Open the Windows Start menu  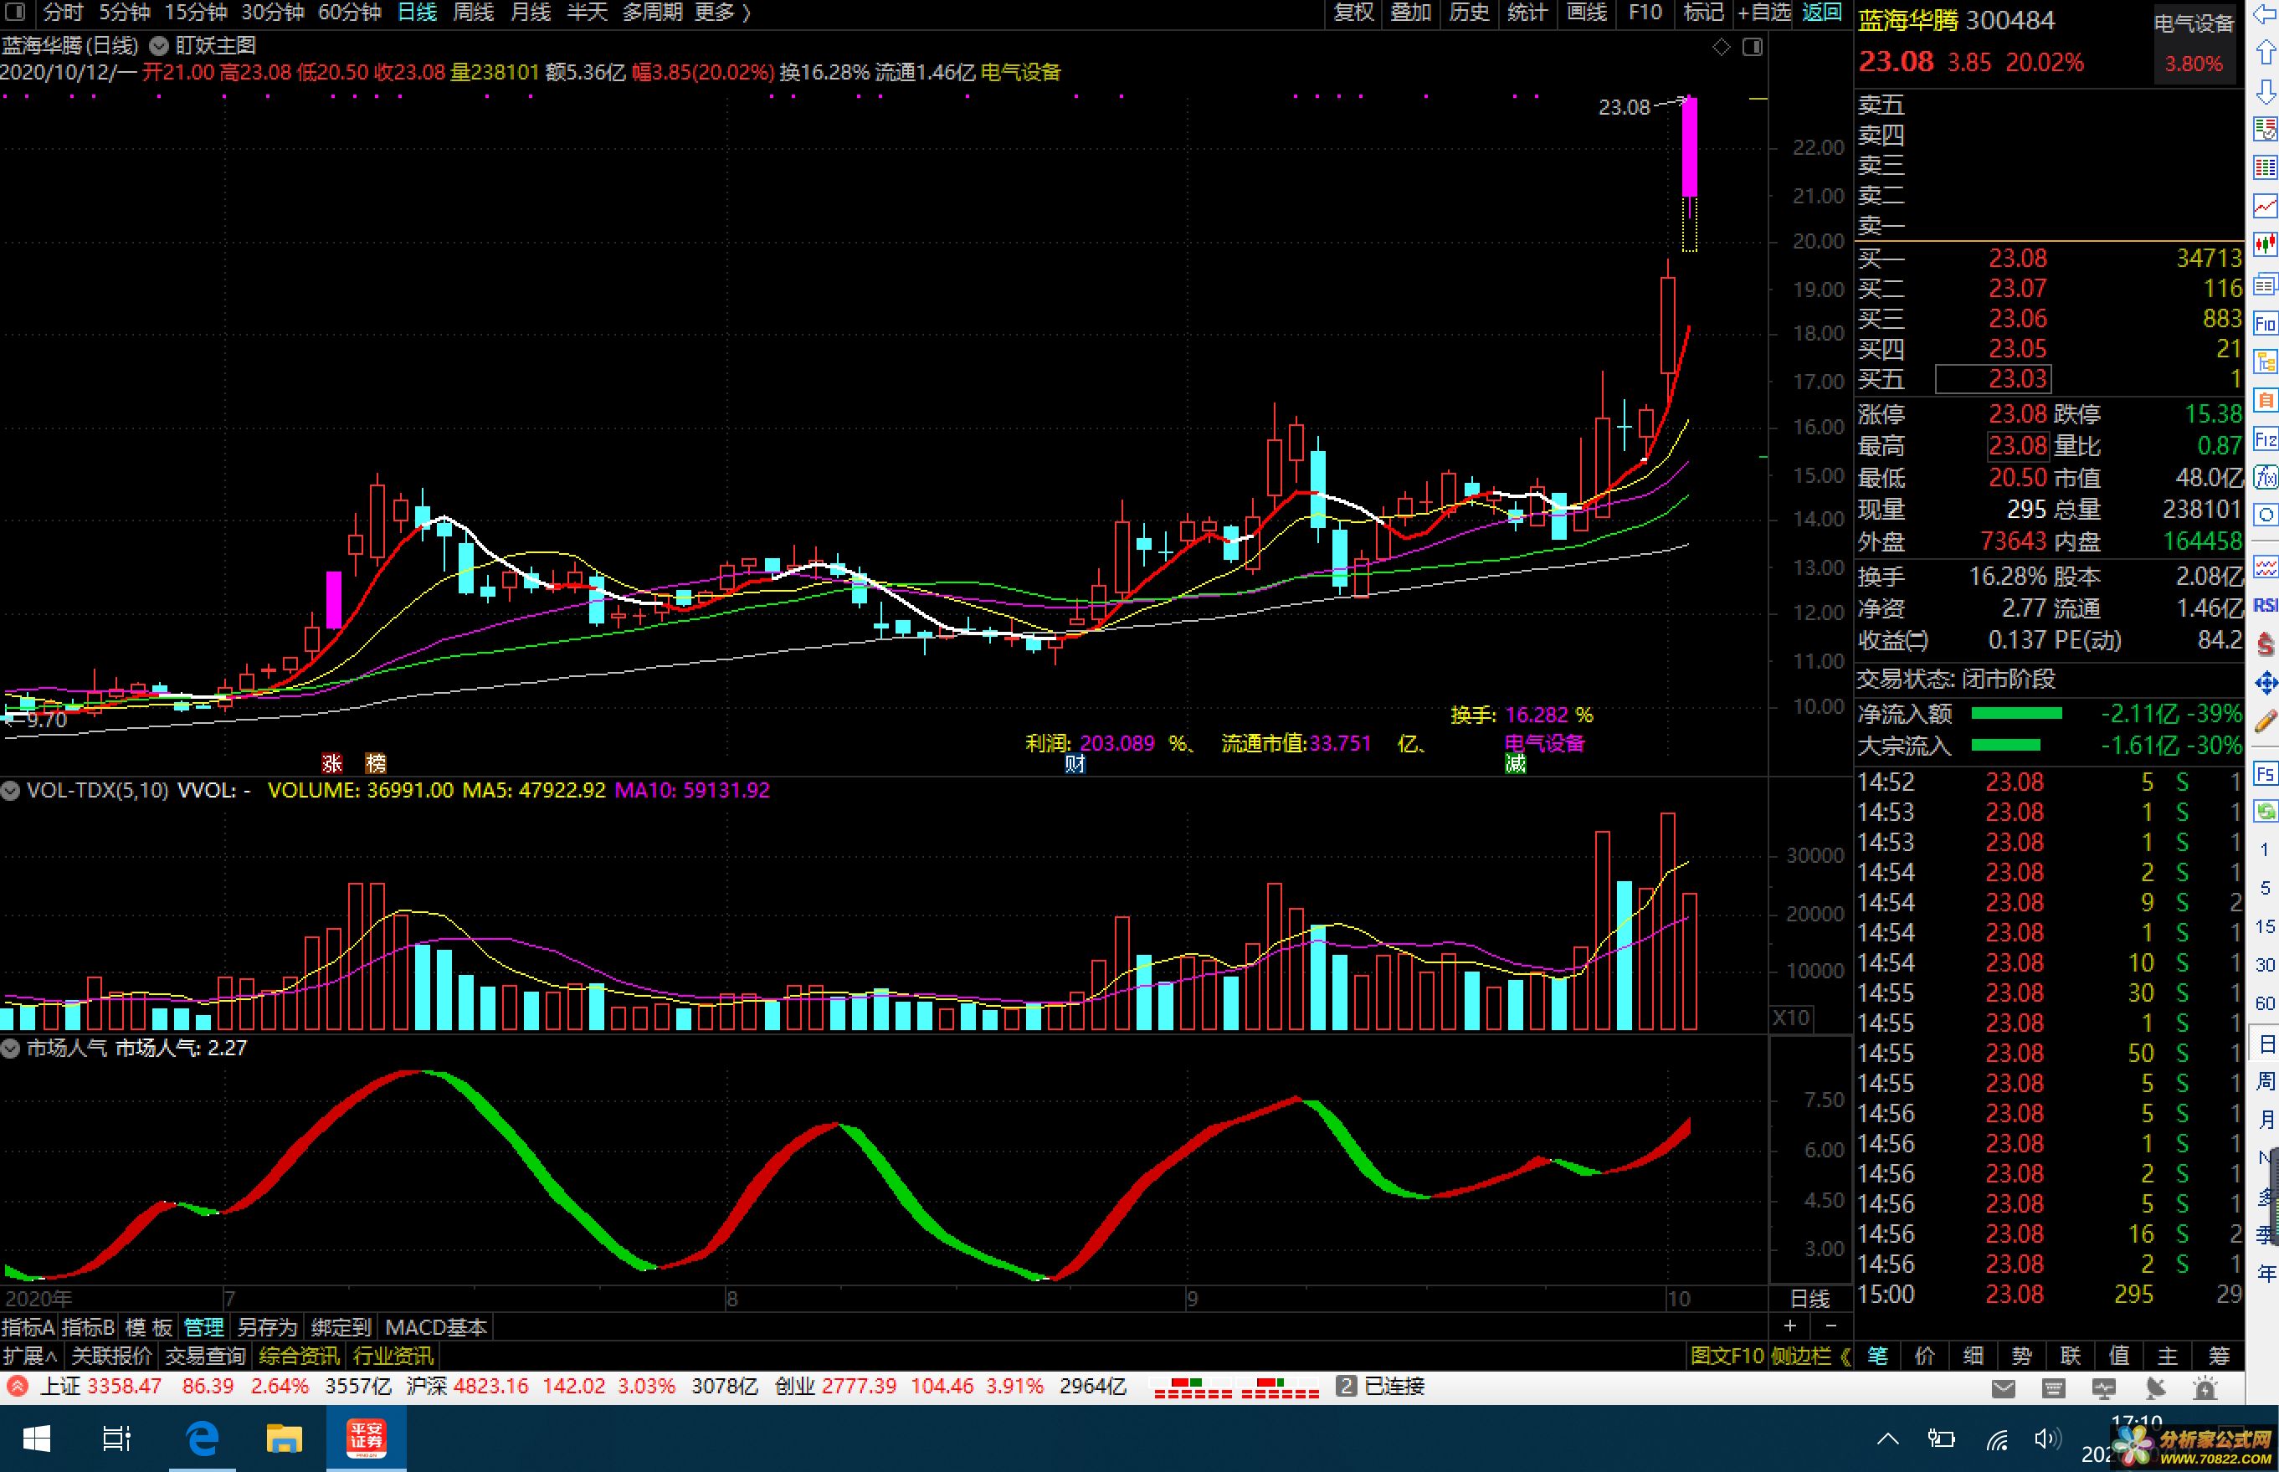coord(35,1439)
